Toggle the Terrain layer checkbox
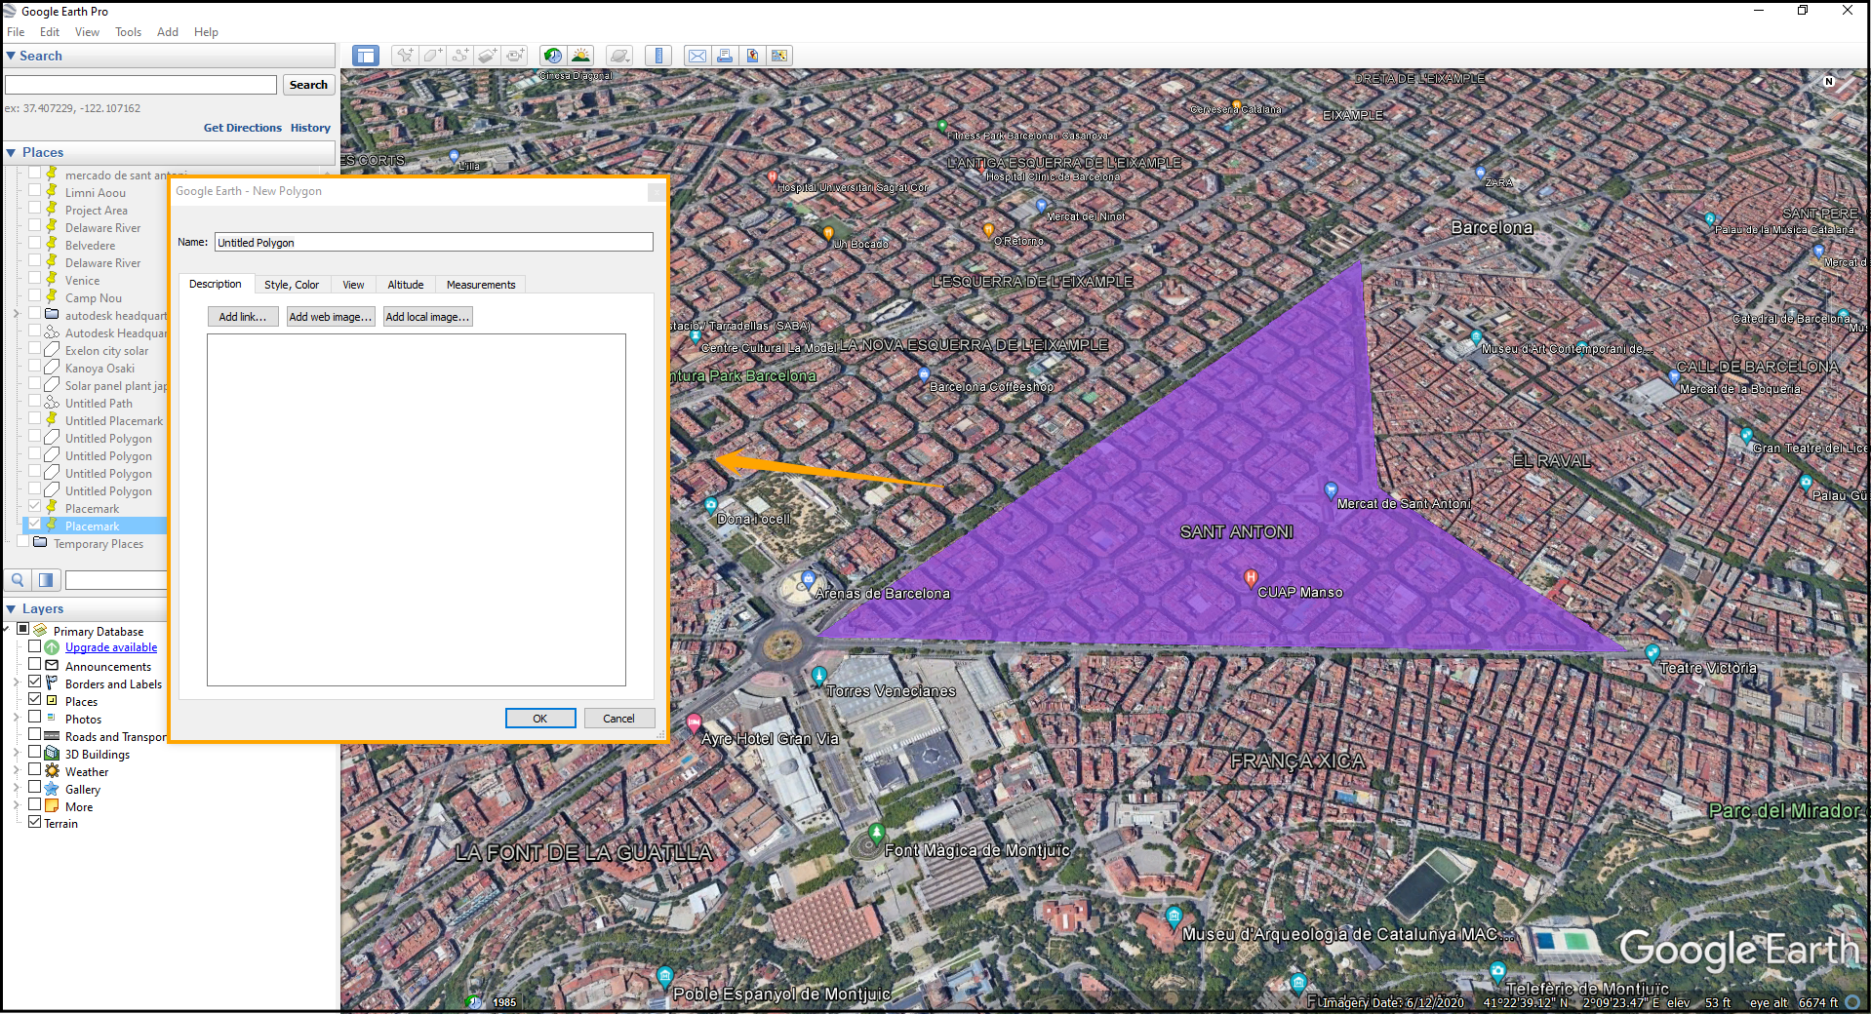1871x1014 pixels. pos(35,823)
